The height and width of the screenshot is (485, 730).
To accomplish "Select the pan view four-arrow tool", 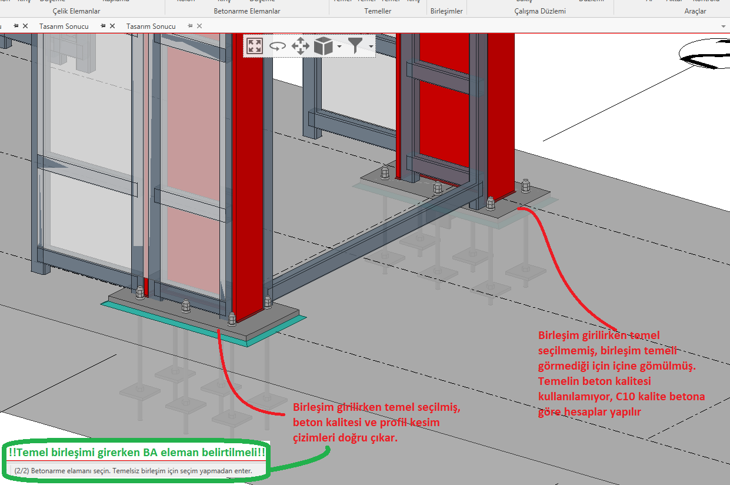I will click(301, 46).
